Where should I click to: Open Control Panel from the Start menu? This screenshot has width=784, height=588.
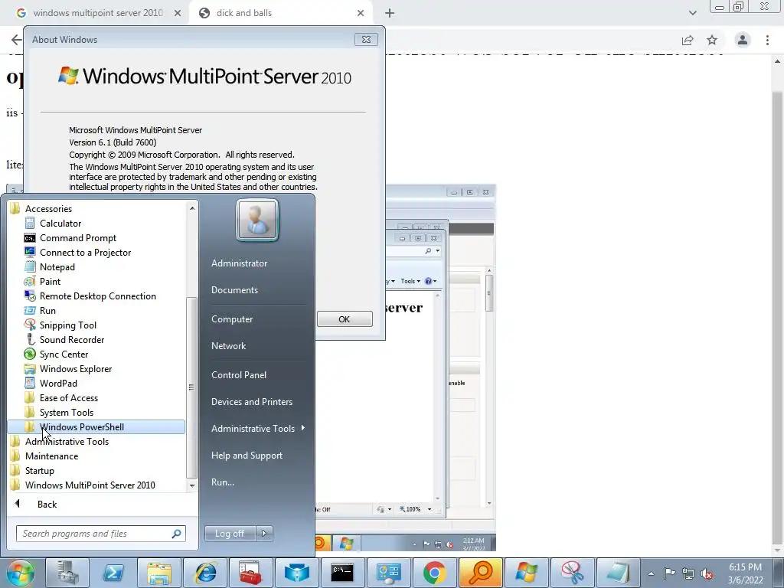pyautogui.click(x=239, y=375)
